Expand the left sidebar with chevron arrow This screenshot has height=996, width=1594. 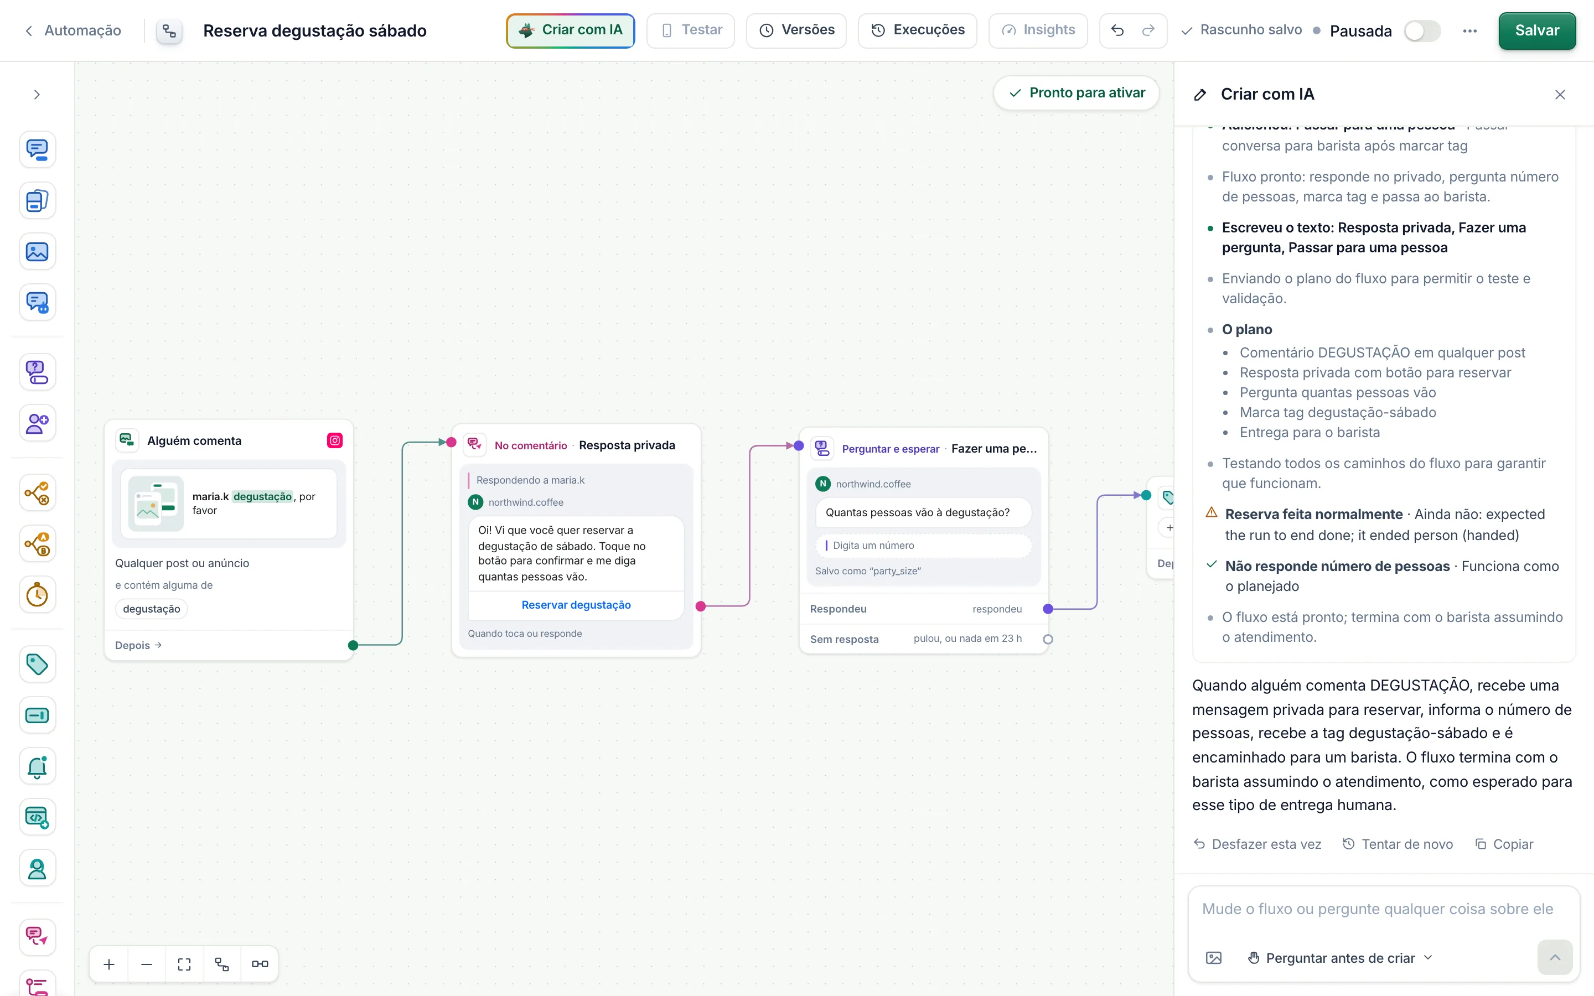(x=37, y=95)
